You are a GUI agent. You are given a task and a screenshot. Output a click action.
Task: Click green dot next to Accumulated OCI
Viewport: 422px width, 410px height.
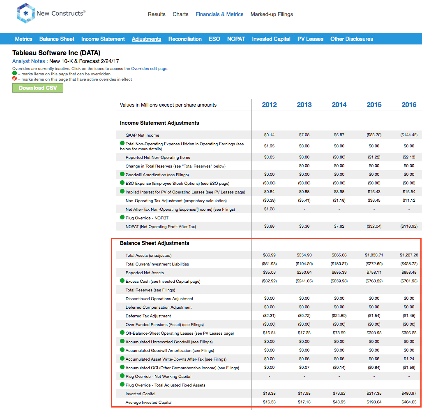[122, 367]
